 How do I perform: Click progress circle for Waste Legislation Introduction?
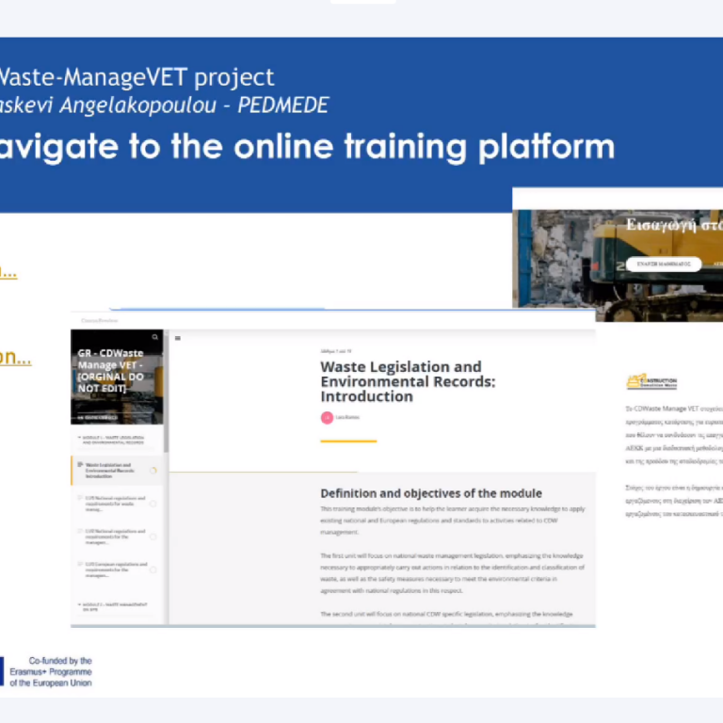pos(153,470)
